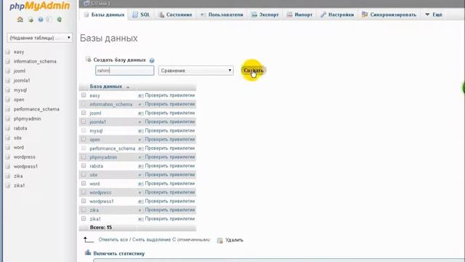Open performance_schema in the sidebar
The width and height of the screenshot is (465, 262).
click(36, 109)
